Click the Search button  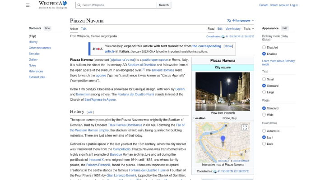coord(164,5)
